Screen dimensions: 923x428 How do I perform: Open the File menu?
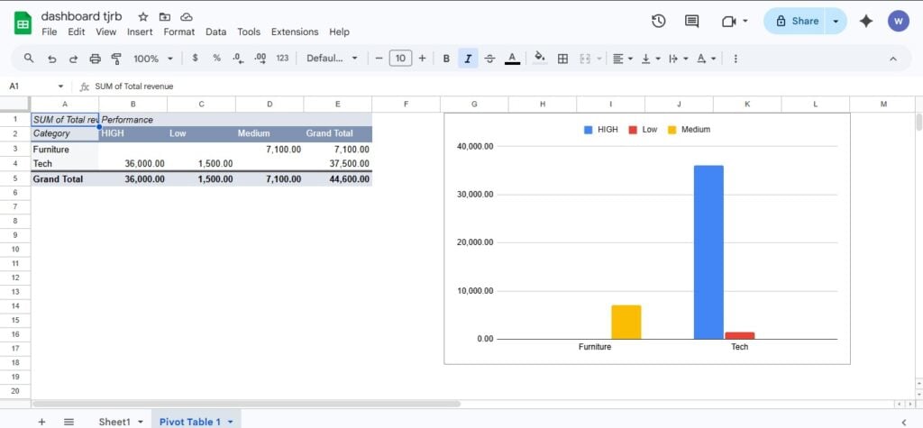(50, 32)
